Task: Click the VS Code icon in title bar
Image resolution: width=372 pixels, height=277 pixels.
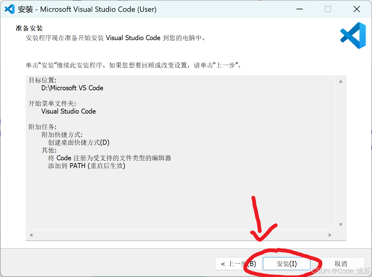Action: coord(10,9)
